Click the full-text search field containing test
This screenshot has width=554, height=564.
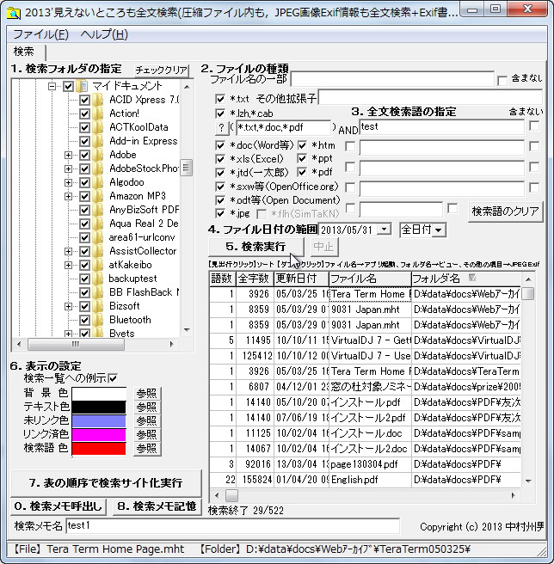441,127
